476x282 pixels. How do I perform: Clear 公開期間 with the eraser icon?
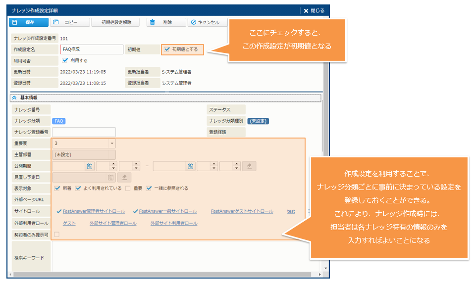249,166
